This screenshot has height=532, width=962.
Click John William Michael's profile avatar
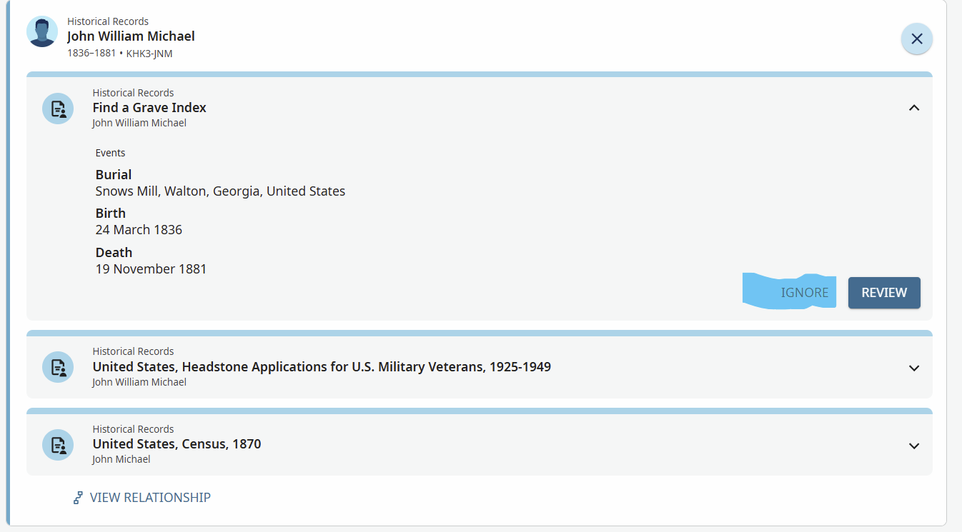pos(42,31)
